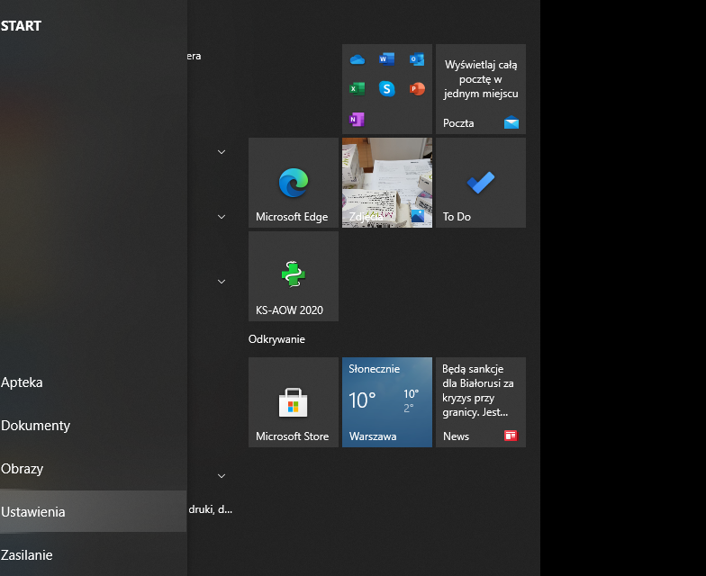Image resolution: width=706 pixels, height=576 pixels.
Task: Expand the app list chevron beside Microsoft Edge label
Action: [x=222, y=217]
